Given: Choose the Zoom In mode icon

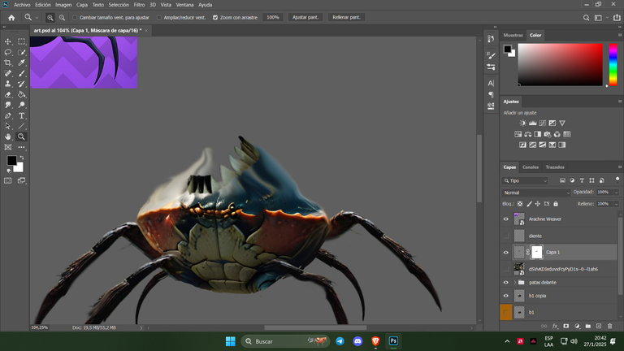Looking at the screenshot, I should click(50, 18).
